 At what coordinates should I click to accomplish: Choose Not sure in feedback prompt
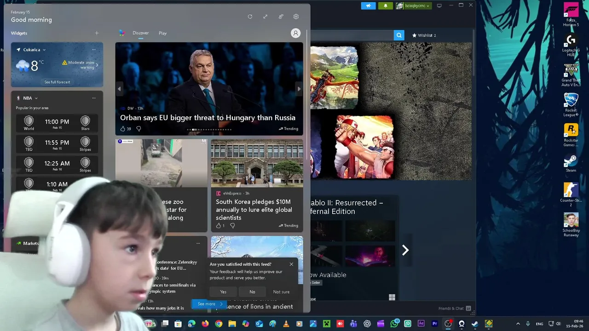tap(281, 292)
